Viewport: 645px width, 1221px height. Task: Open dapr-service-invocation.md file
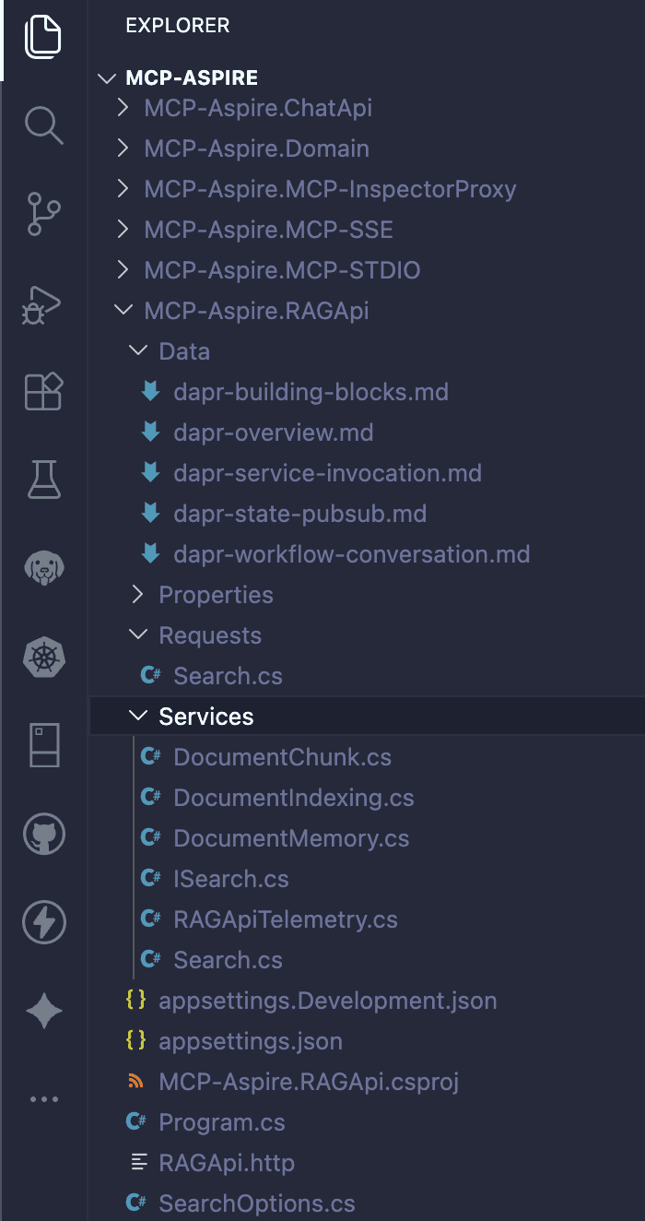(327, 473)
